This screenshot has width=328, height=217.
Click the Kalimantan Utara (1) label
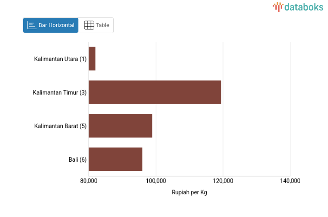click(61, 59)
